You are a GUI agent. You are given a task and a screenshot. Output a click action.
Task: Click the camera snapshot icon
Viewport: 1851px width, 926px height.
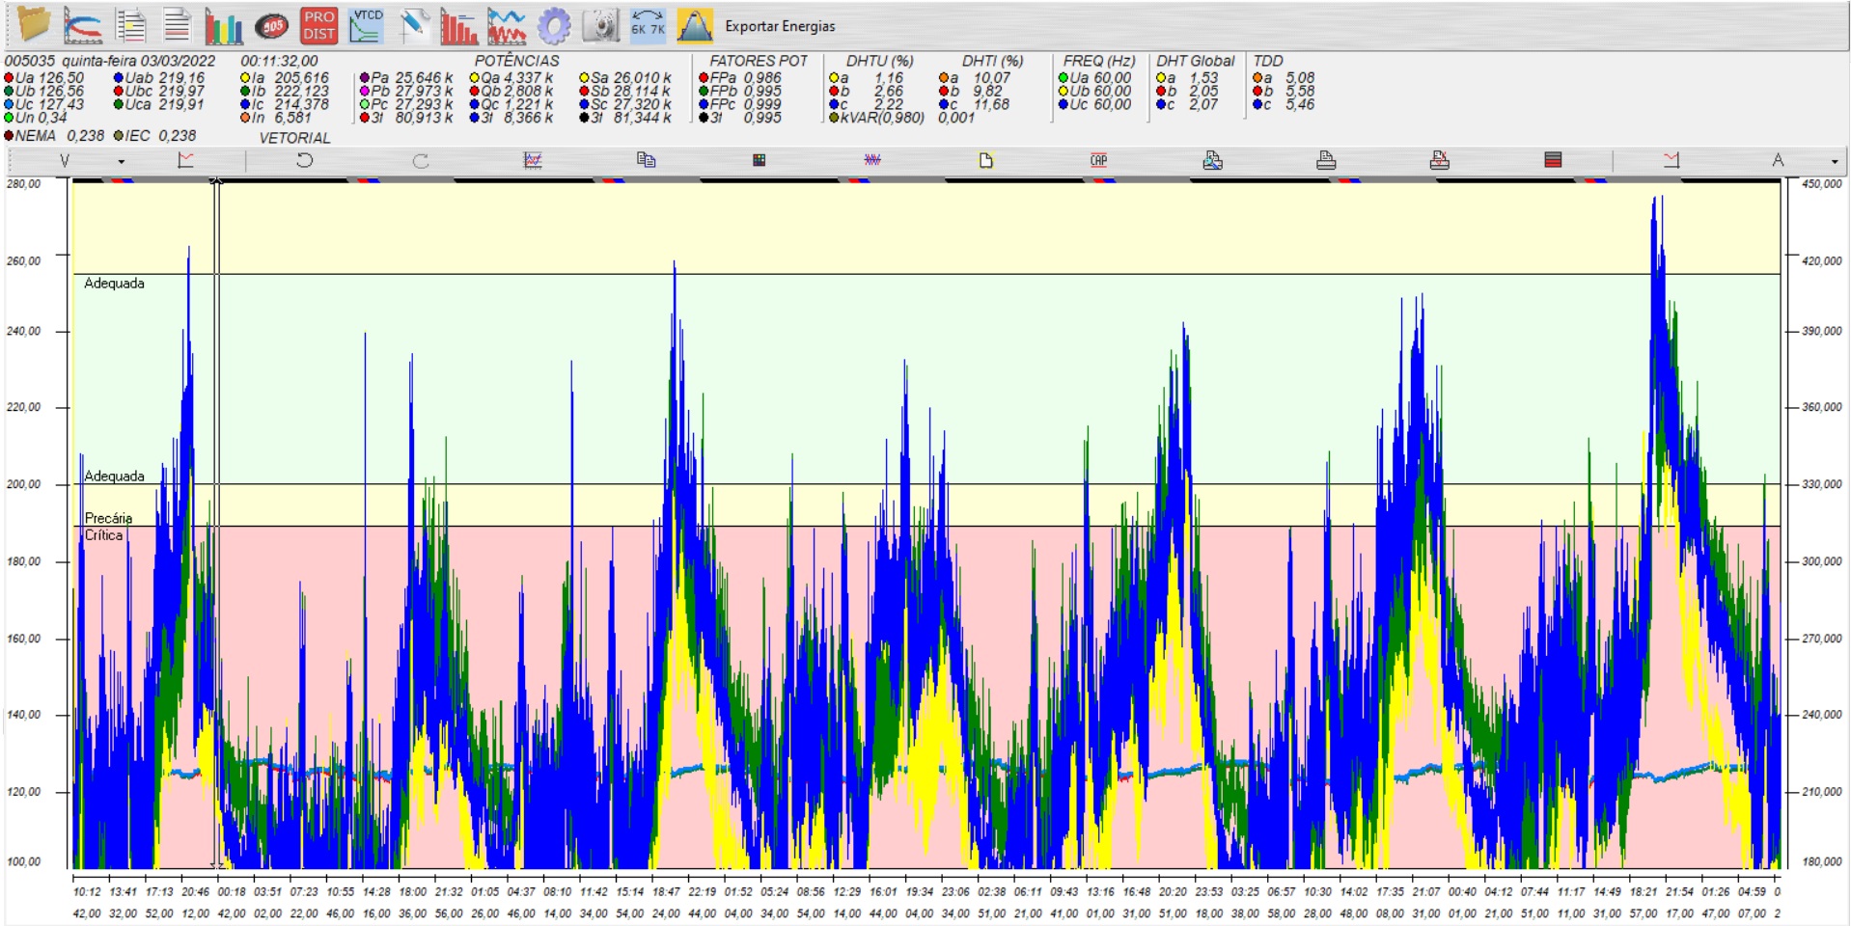(600, 26)
